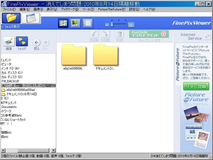Select 情報etc in the folder tree
Viewport: 213px width, 160px height.
[6, 133]
